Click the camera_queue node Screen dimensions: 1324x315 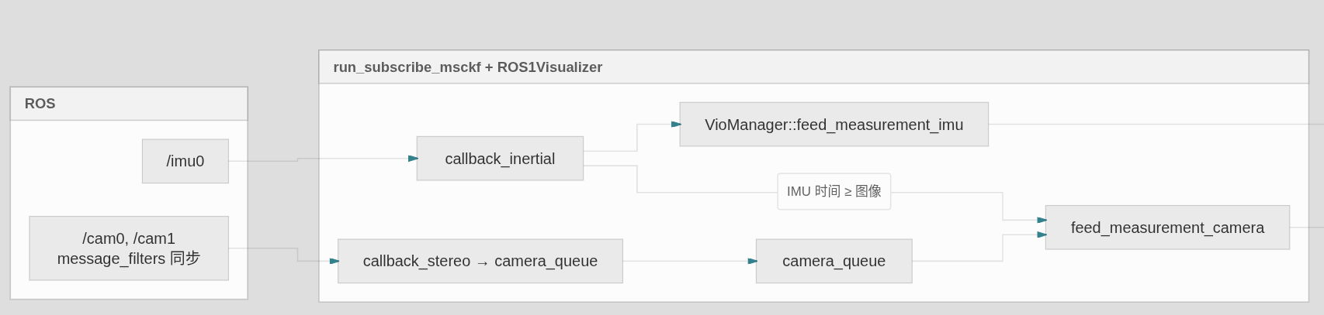click(834, 261)
